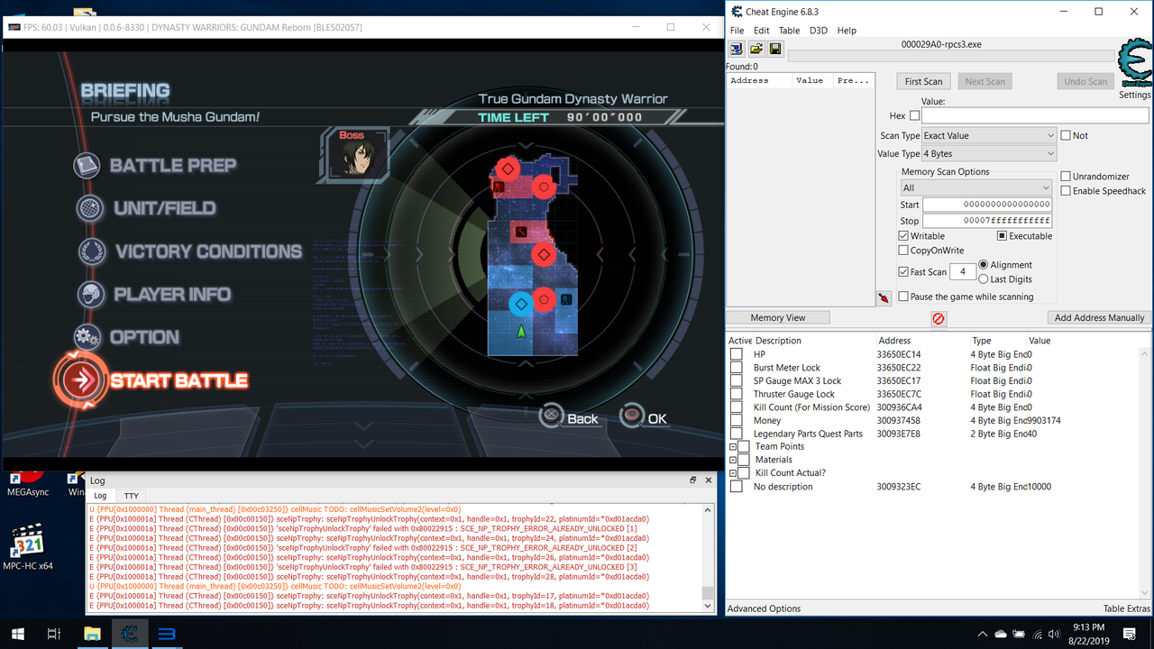Toggle the CopyOnWrite checkbox
1154x649 pixels.
903,251
